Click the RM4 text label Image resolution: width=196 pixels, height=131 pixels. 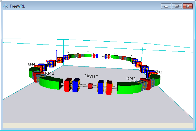tap(31, 65)
